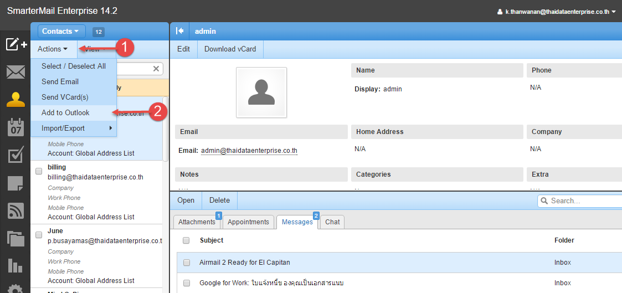The height and width of the screenshot is (293, 622).
Task: Toggle the Subject header select-all checkbox
Action: coord(186,240)
